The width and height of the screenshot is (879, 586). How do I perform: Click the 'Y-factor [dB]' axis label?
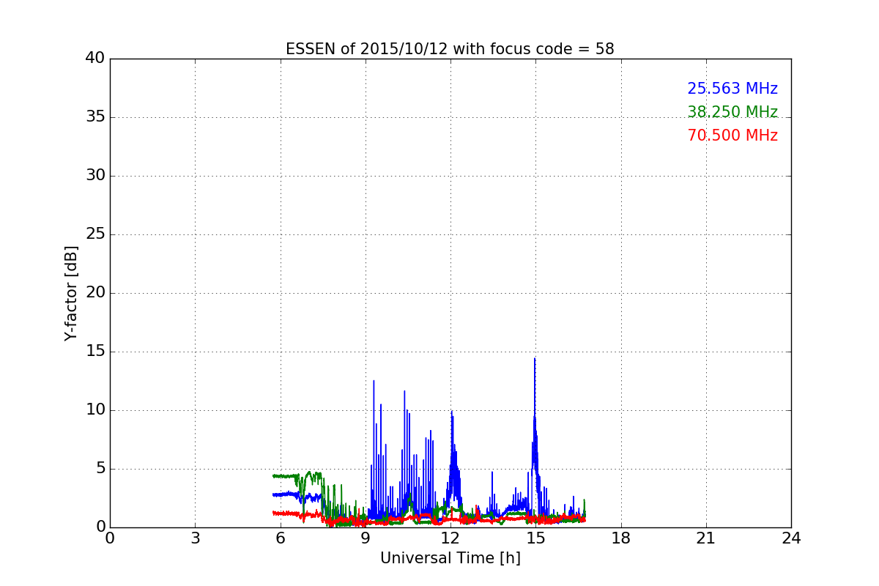[71, 293]
